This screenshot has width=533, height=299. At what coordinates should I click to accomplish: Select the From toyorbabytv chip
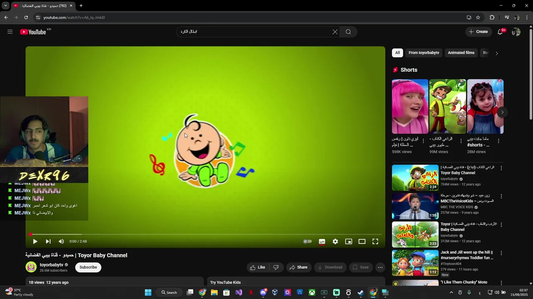pyautogui.click(x=424, y=53)
